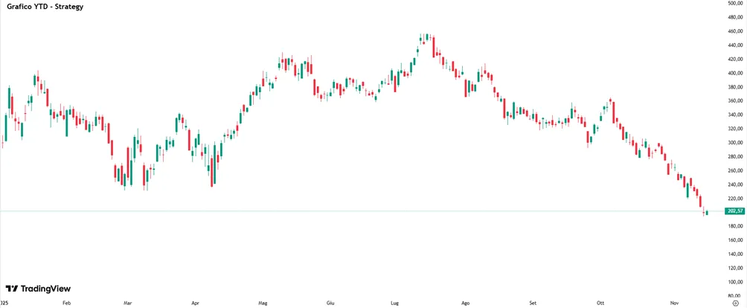Click the TradingView logo
747x308 pixels.
tap(38, 289)
